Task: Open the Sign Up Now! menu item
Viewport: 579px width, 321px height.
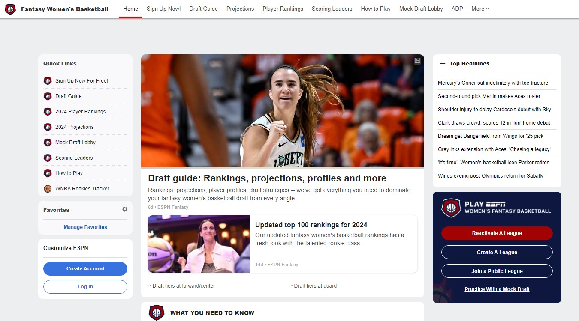Action: pyautogui.click(x=163, y=9)
